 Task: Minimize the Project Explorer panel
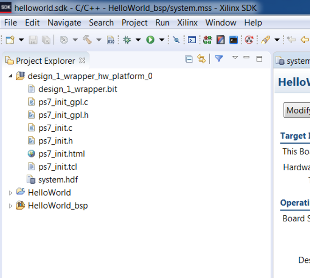coord(246,57)
